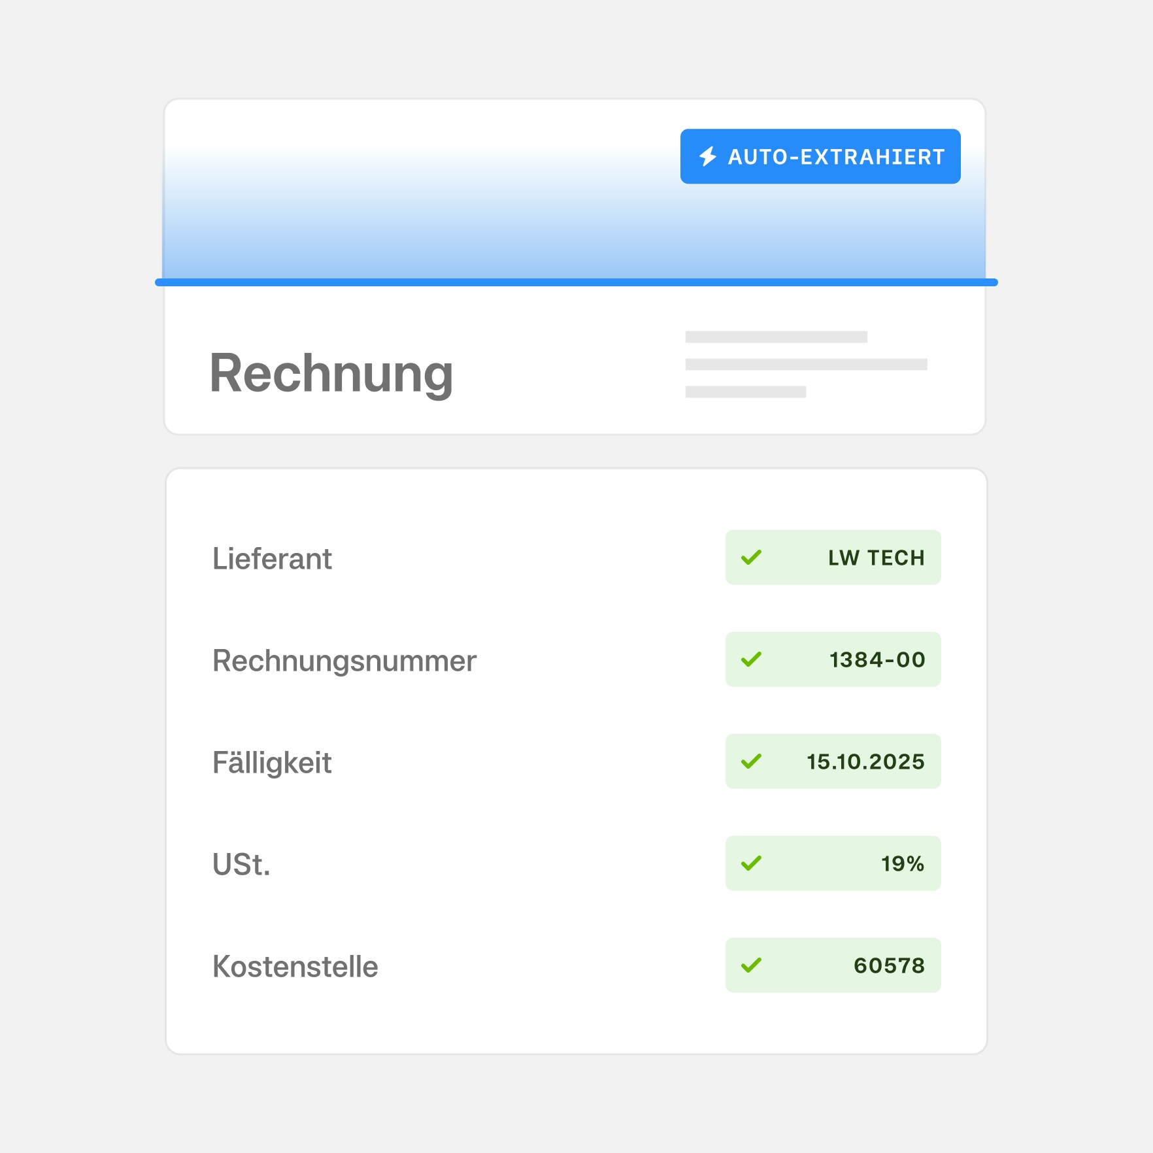Click the Lieferant label
The image size is (1153, 1153).
pos(272,559)
